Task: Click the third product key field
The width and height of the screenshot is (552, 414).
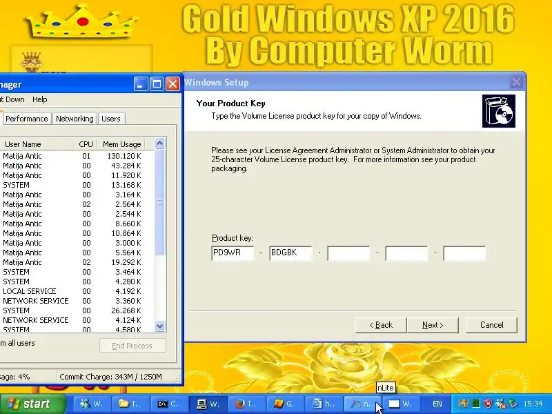Action: click(348, 253)
